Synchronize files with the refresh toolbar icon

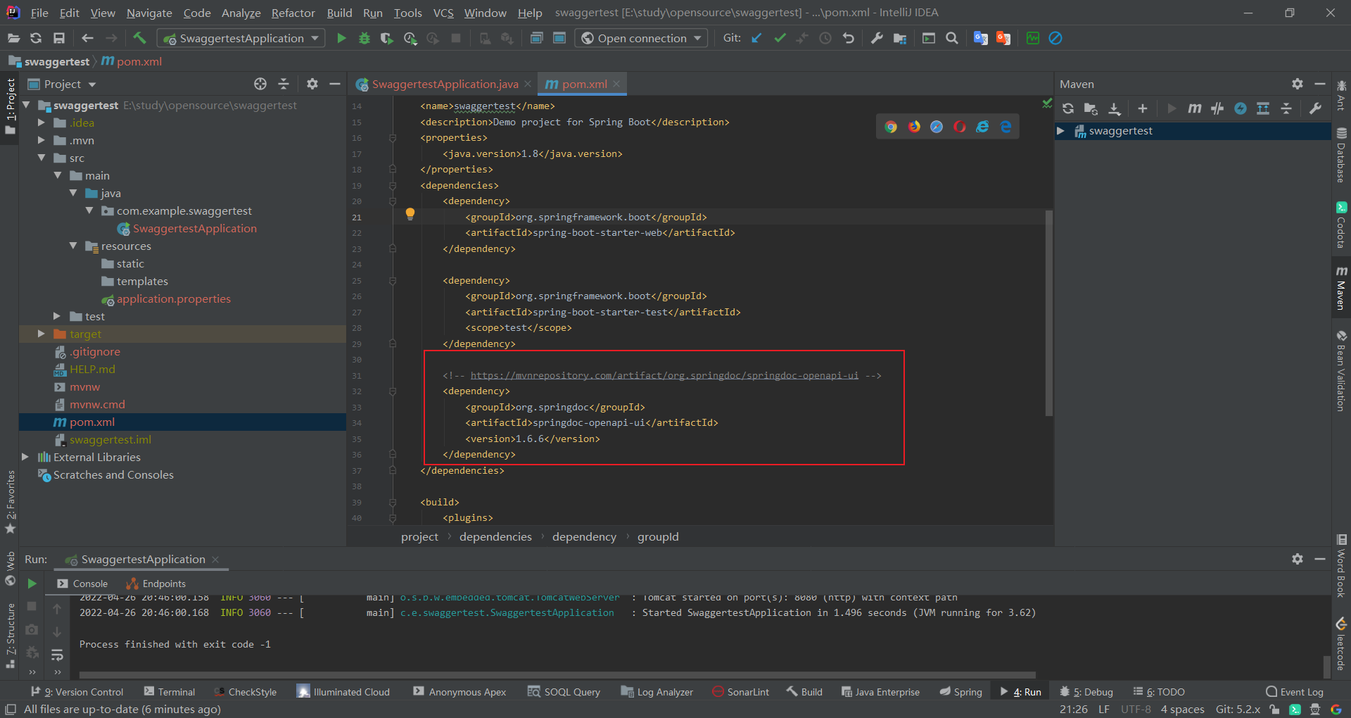coord(36,38)
